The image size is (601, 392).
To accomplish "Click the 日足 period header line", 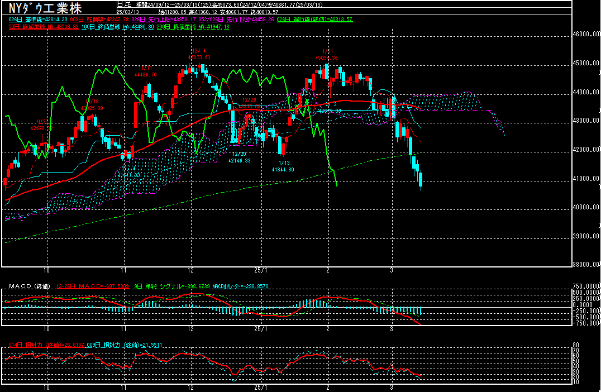I will (220, 4).
